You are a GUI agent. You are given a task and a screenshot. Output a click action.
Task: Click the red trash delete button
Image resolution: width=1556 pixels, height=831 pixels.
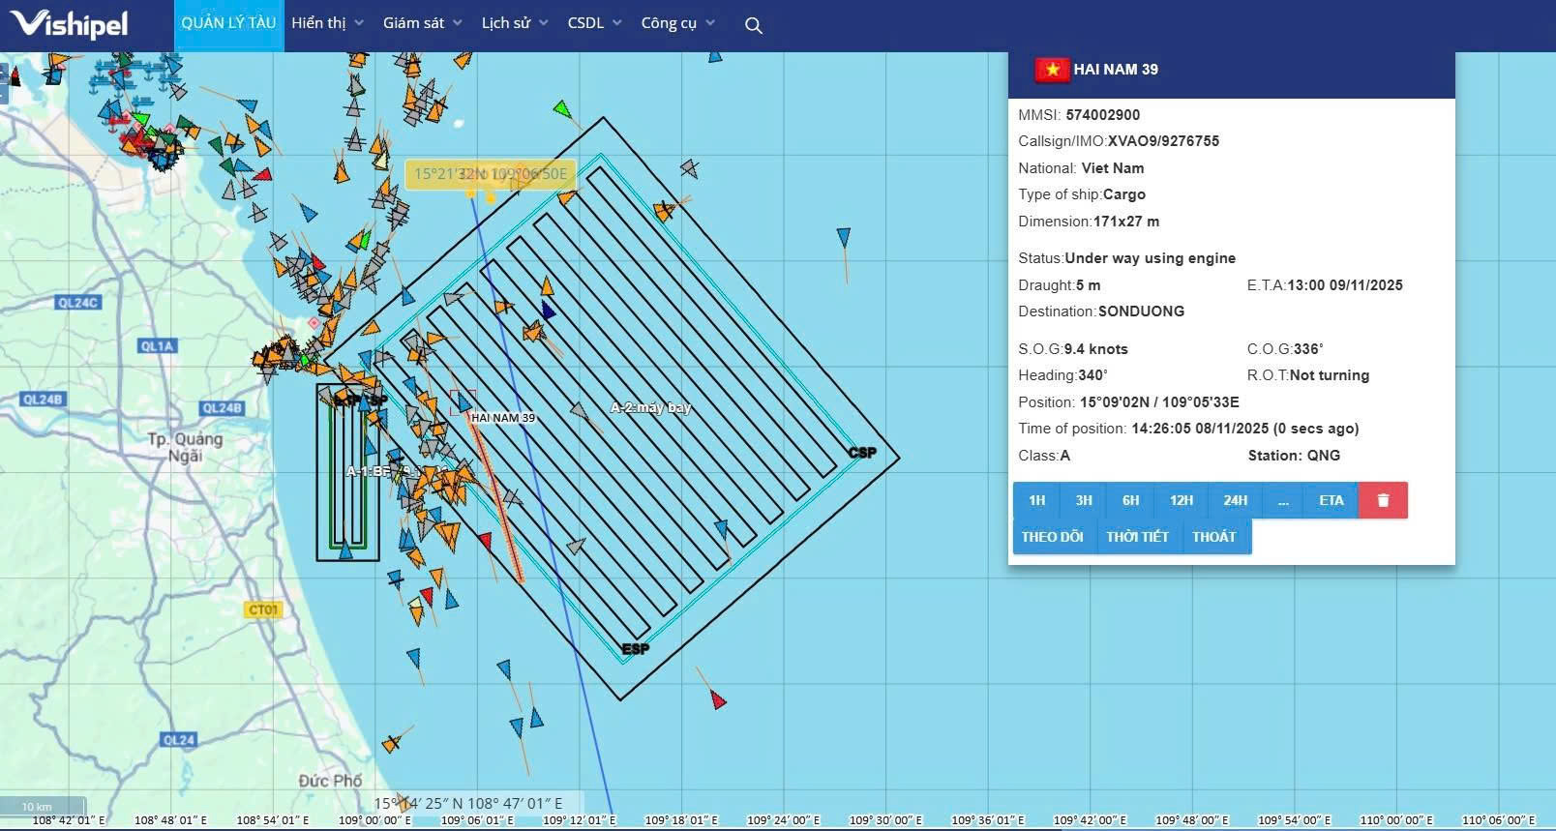tap(1383, 500)
